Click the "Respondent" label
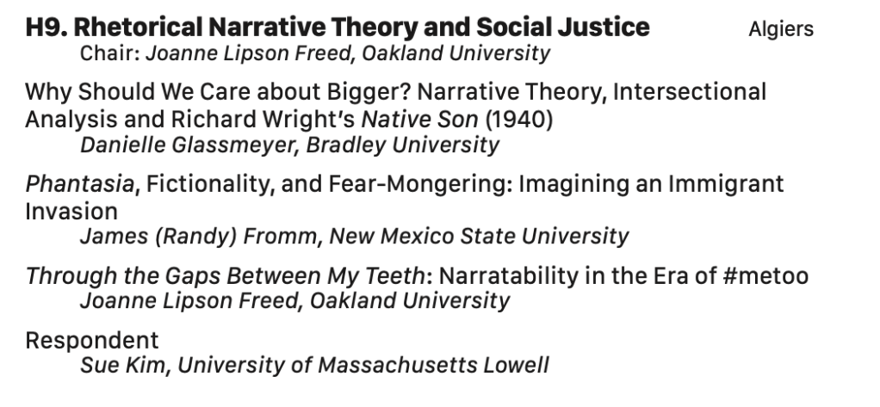Screen dimensions: 880x407 (x=92, y=340)
